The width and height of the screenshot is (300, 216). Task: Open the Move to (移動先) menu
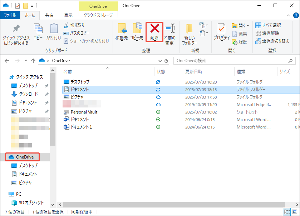pyautogui.click(x=122, y=32)
